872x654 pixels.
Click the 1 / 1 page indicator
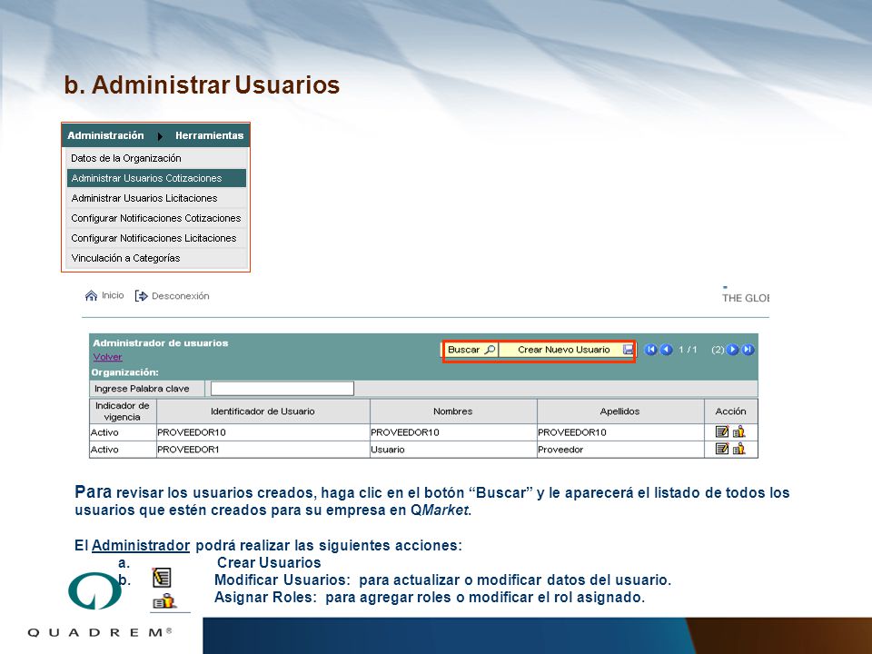click(688, 350)
